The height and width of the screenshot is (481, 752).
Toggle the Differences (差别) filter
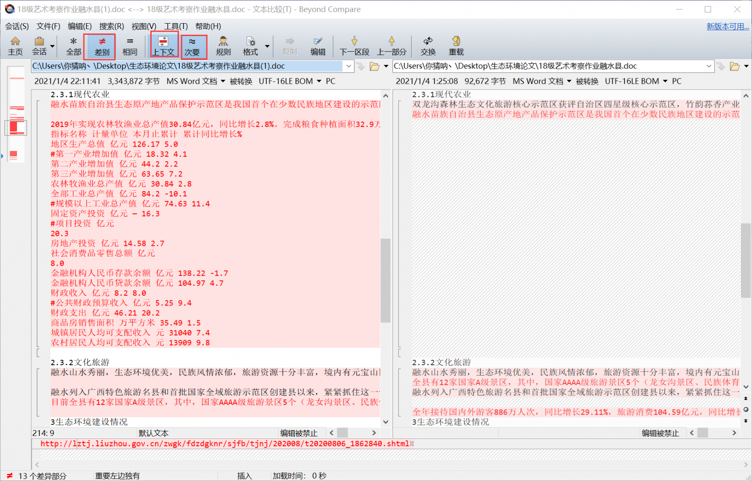tap(102, 46)
